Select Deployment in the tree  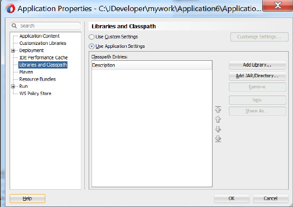click(x=32, y=50)
